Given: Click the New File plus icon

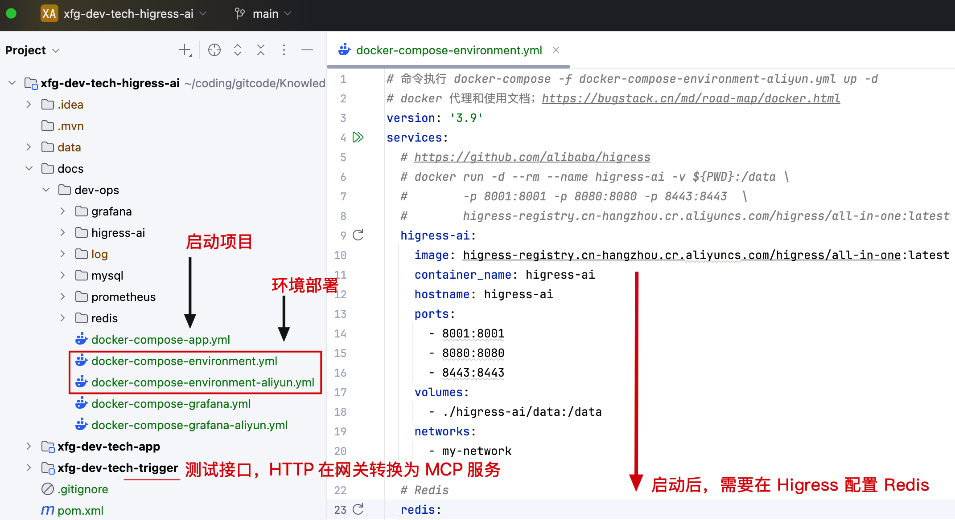Looking at the screenshot, I should tap(185, 50).
